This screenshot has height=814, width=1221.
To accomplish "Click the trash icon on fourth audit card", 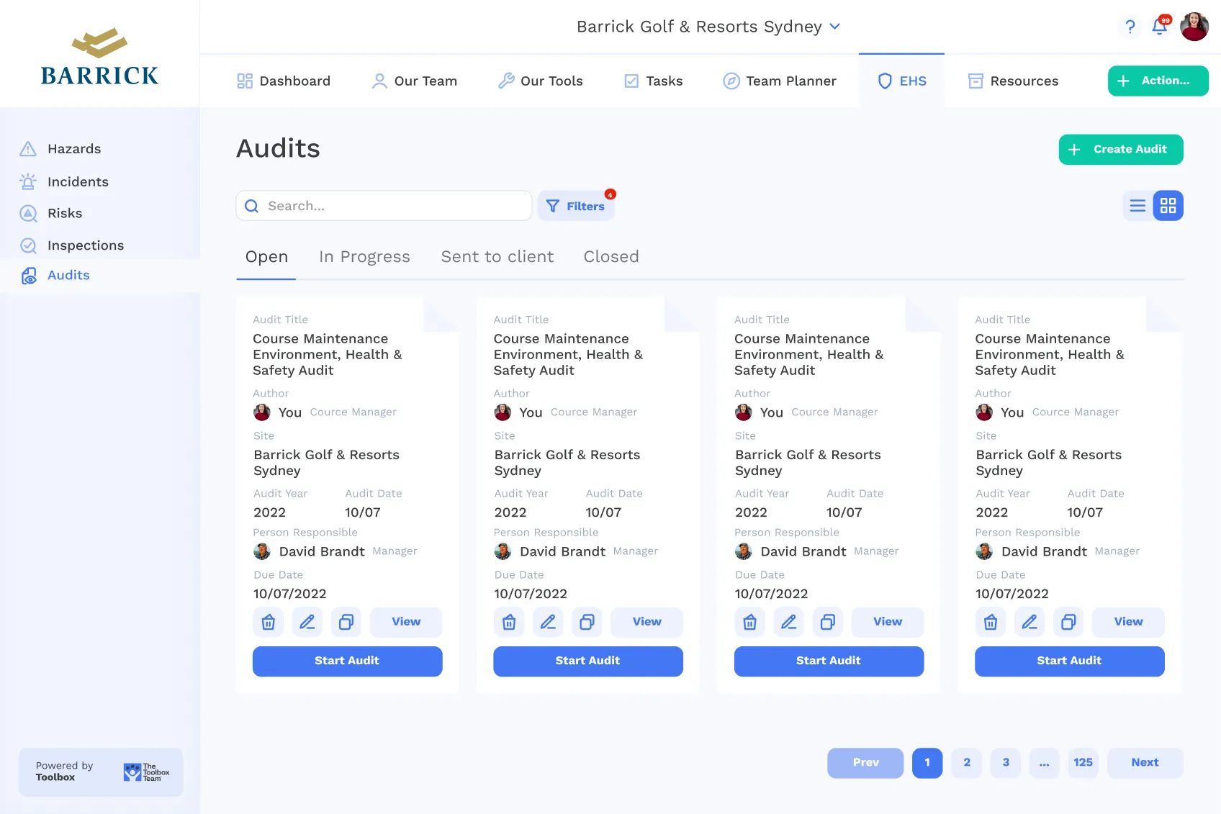I will pos(991,622).
